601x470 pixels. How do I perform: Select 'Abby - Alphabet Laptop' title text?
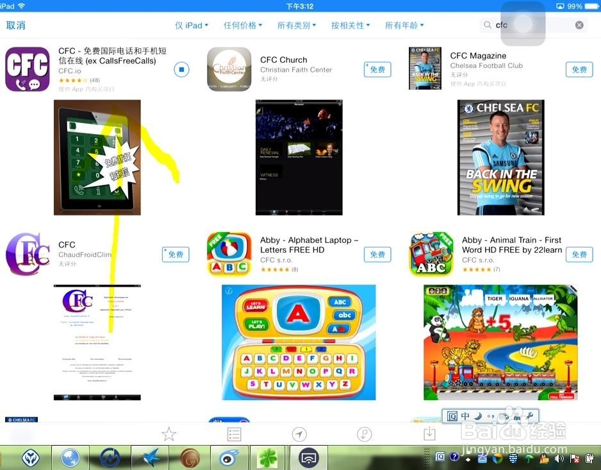309,245
